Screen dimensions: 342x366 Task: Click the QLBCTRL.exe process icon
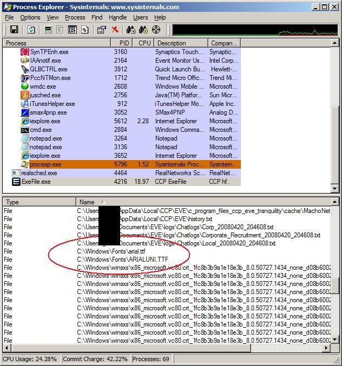[25, 69]
